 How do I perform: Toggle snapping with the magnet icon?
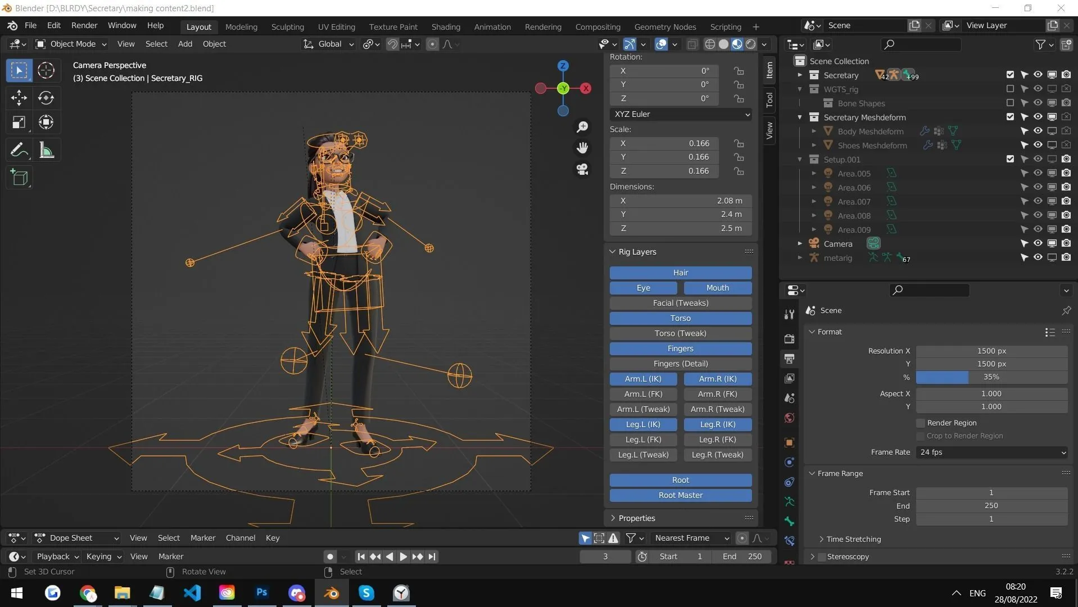pyautogui.click(x=392, y=44)
